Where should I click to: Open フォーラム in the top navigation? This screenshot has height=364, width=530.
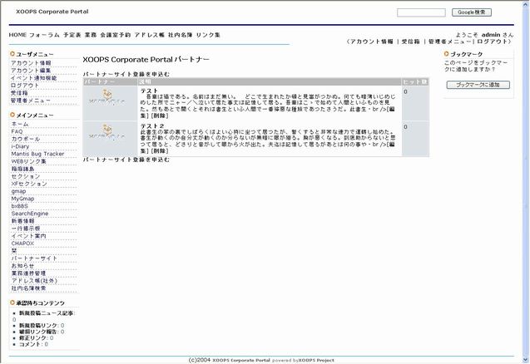44,35
